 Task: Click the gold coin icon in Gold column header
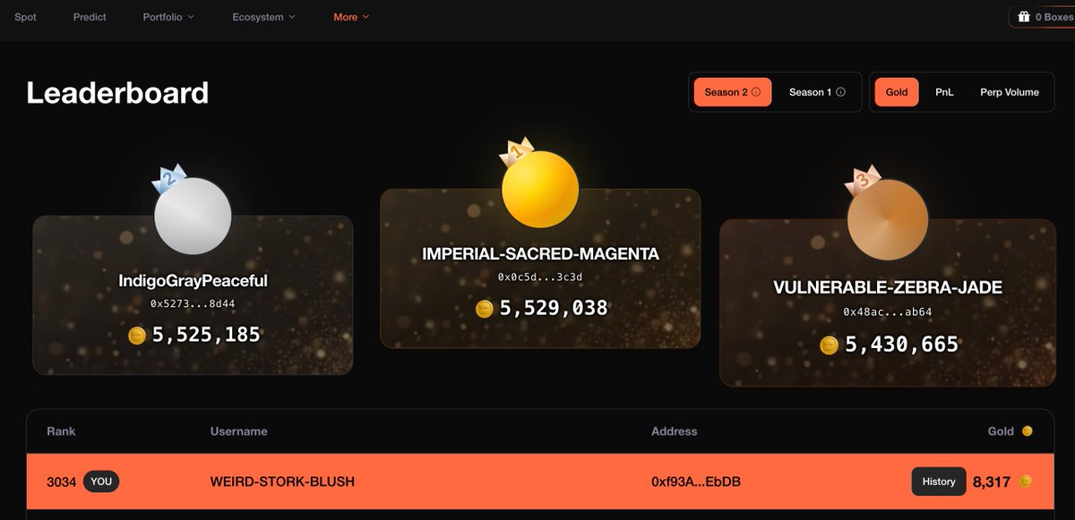1028,431
